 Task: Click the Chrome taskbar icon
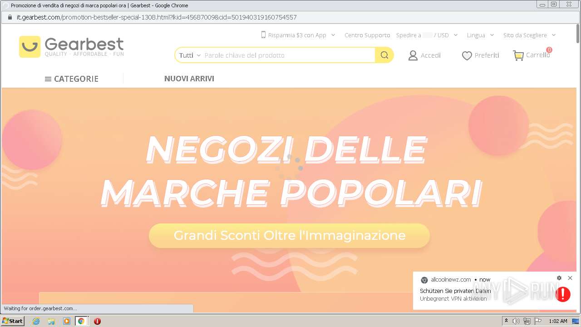[81, 321]
